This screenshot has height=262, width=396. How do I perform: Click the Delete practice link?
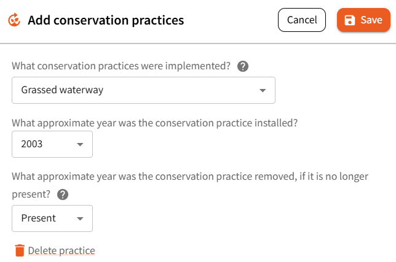point(61,250)
